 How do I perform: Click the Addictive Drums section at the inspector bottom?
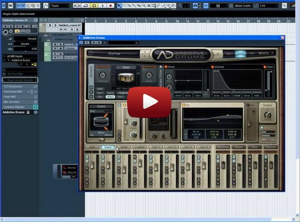(x=20, y=112)
